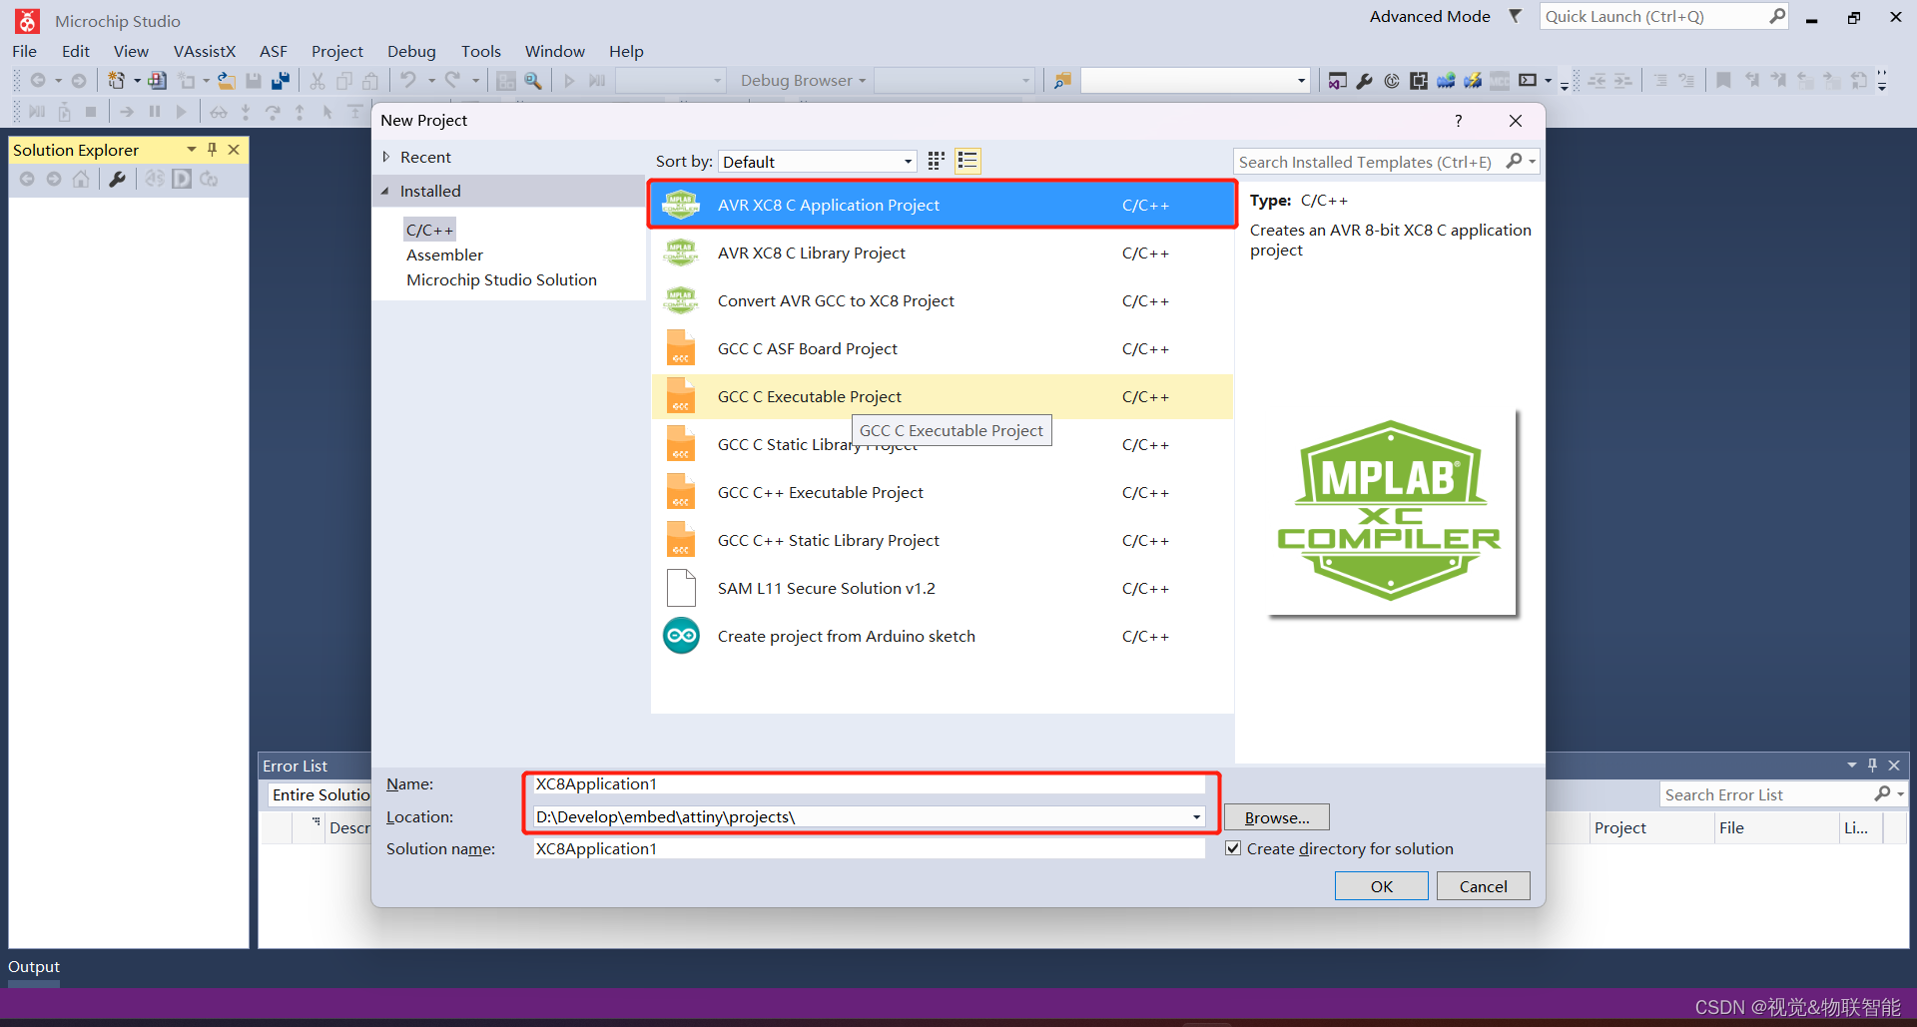Select GCC C ASF Board Project template
The height and width of the screenshot is (1027, 1917).
(x=943, y=349)
